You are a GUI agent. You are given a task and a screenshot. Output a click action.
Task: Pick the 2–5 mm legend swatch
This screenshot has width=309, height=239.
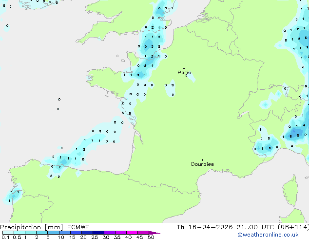click(x=42, y=233)
